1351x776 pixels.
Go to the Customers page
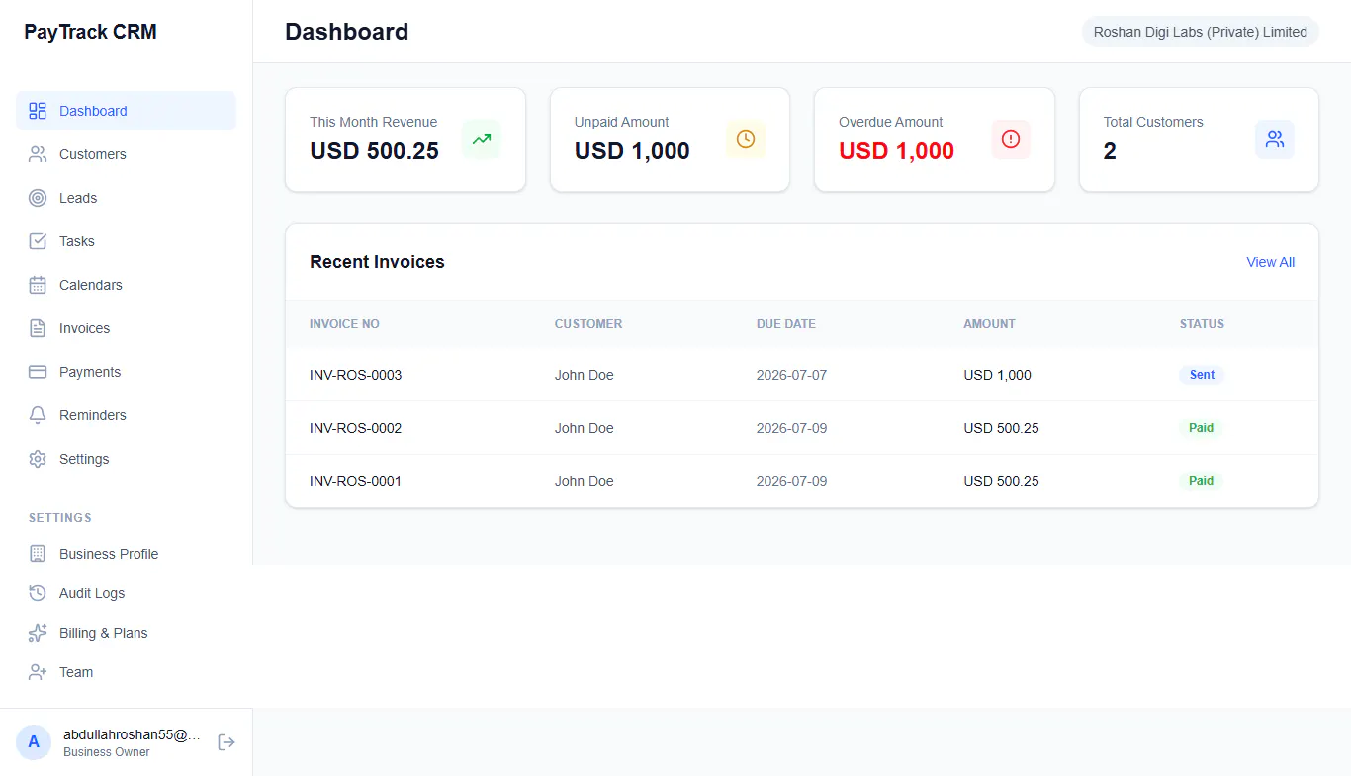click(126, 154)
